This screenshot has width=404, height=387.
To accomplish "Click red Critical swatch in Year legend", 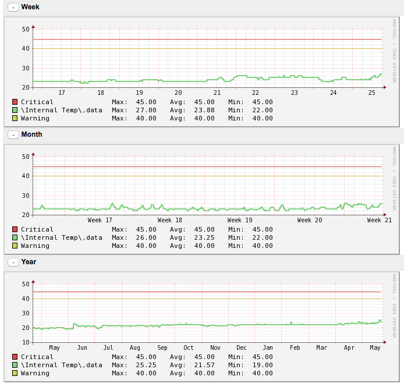I will pos(15,357).
